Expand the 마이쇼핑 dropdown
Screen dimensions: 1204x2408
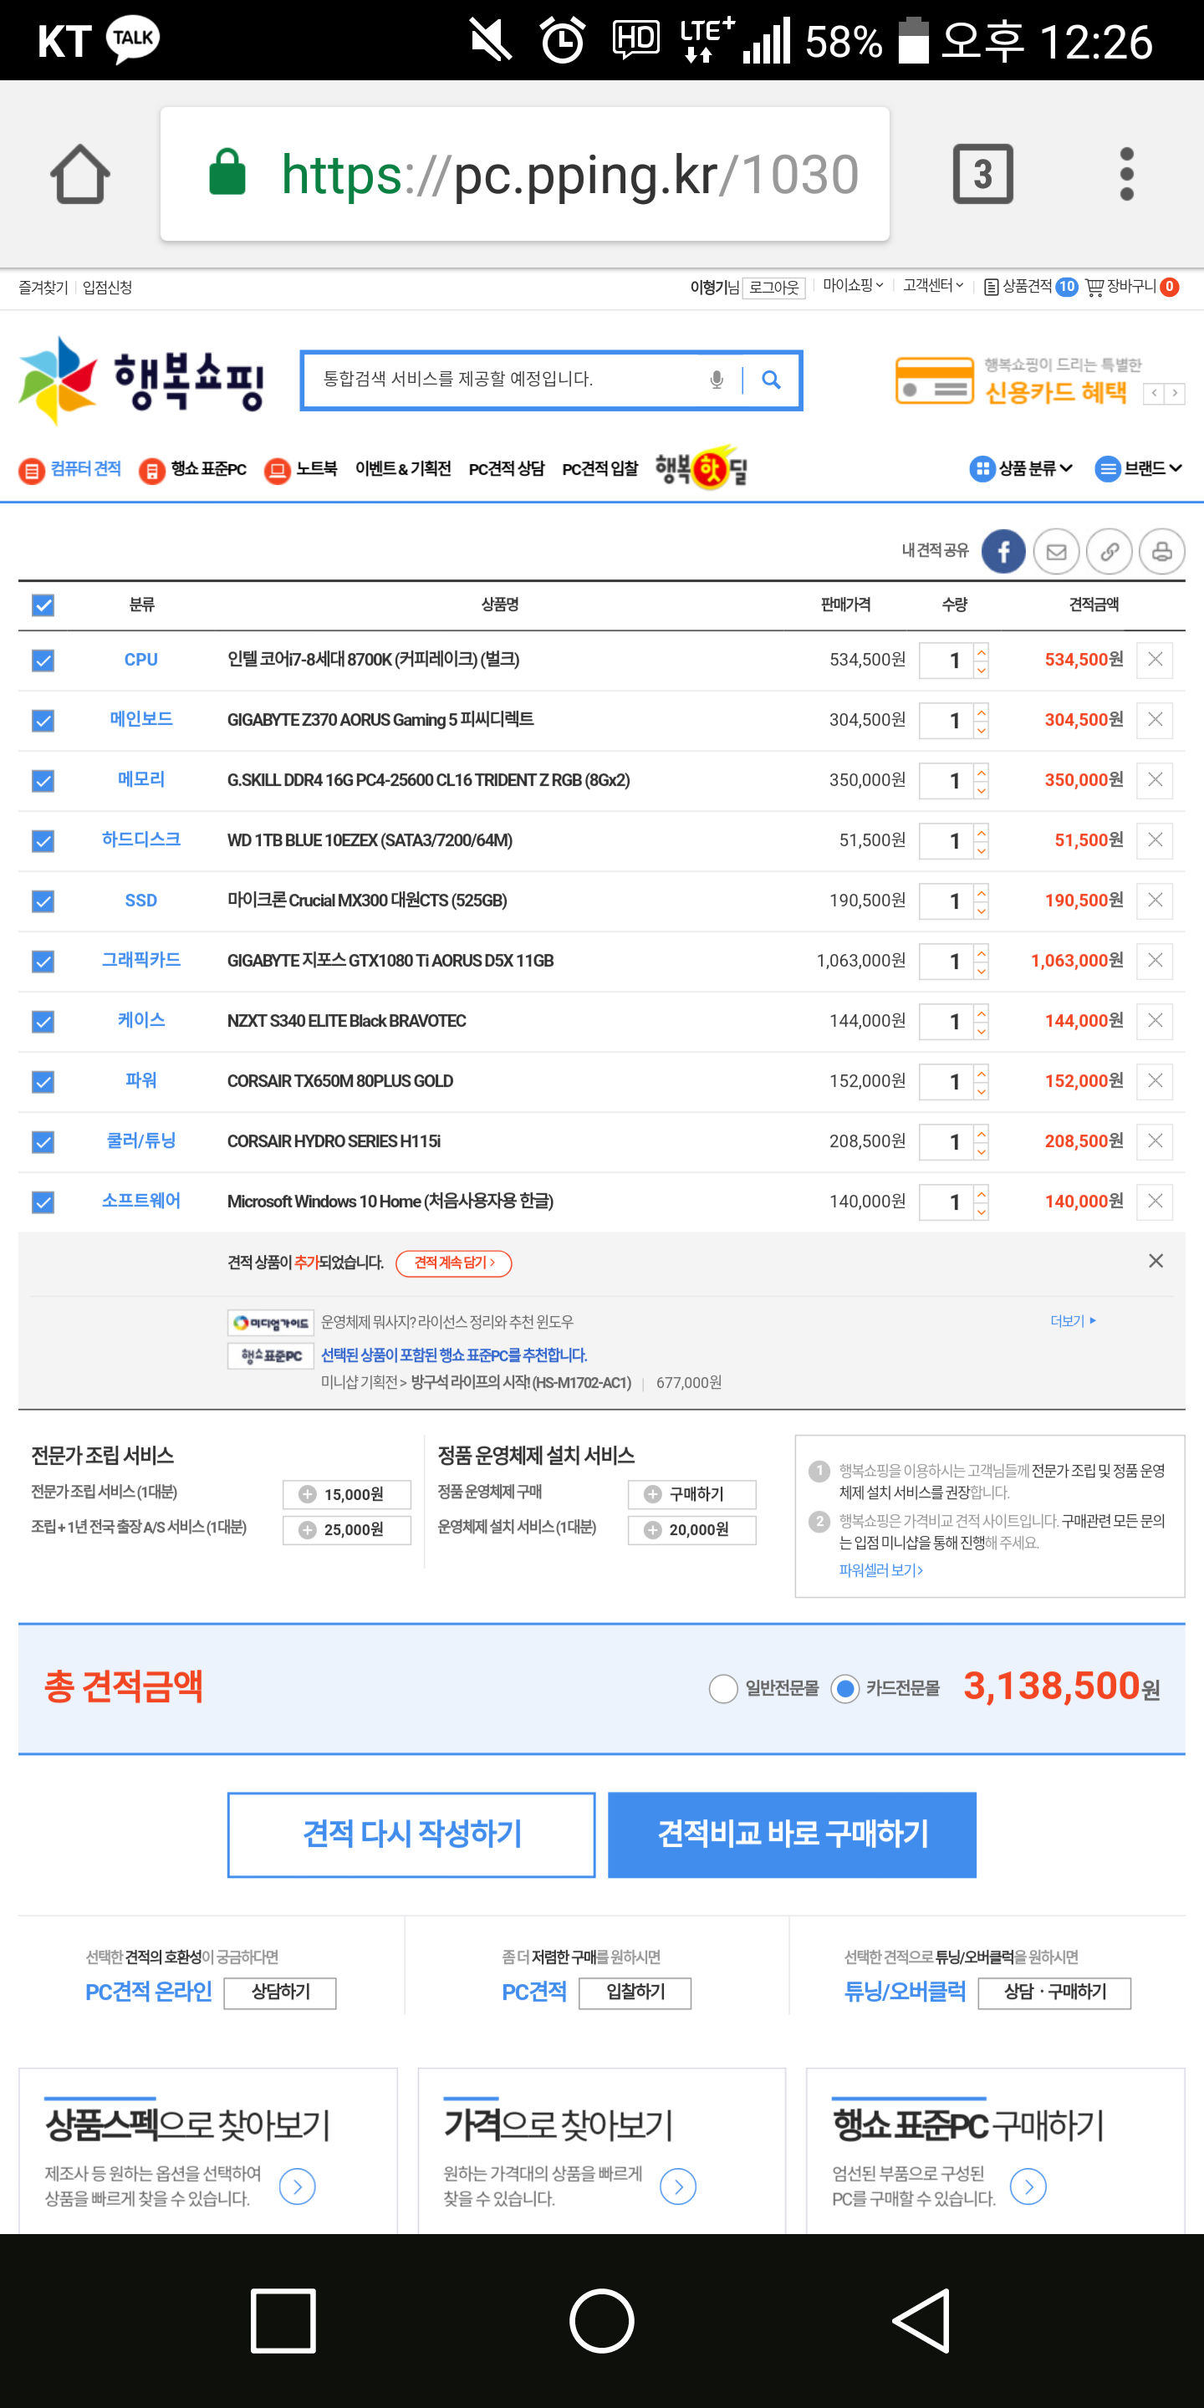[x=853, y=285]
